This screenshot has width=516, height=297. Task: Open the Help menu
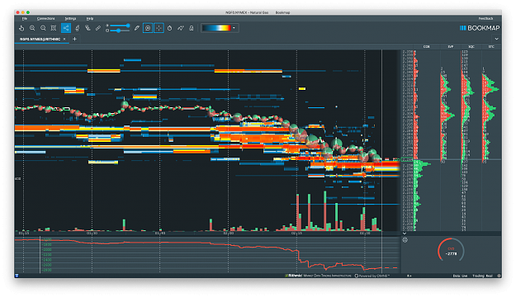click(x=89, y=19)
